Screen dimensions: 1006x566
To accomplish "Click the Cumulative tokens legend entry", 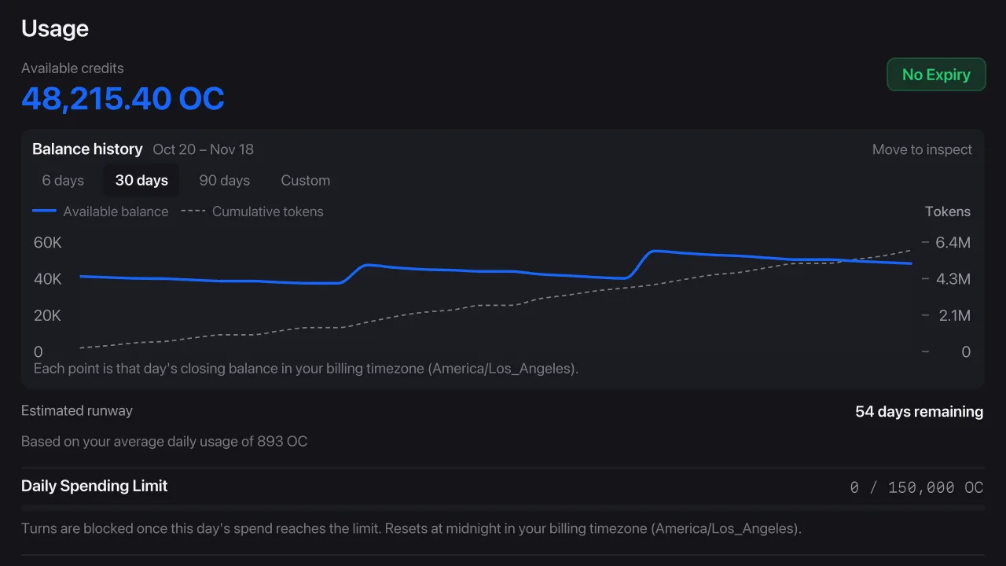I will 252,211.
